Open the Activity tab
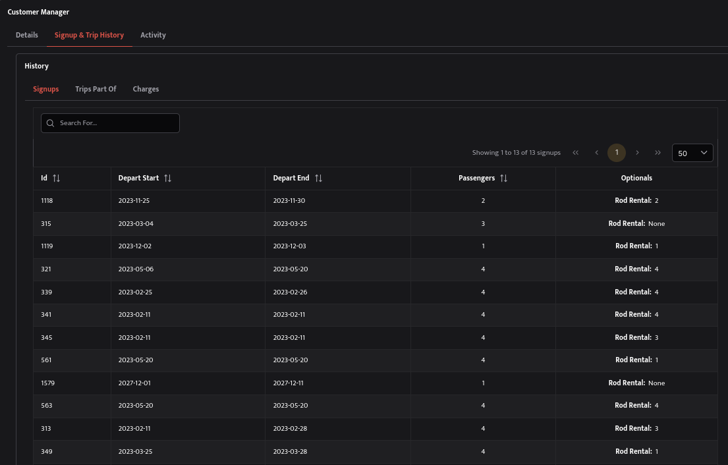 (154, 36)
